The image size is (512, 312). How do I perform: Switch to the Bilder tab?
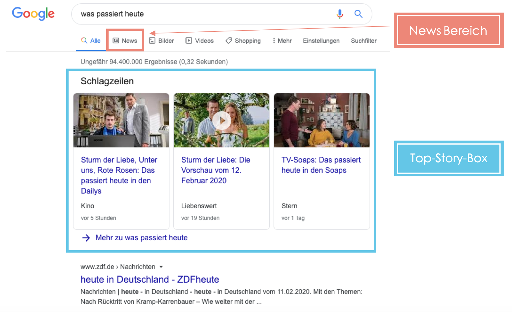(161, 41)
